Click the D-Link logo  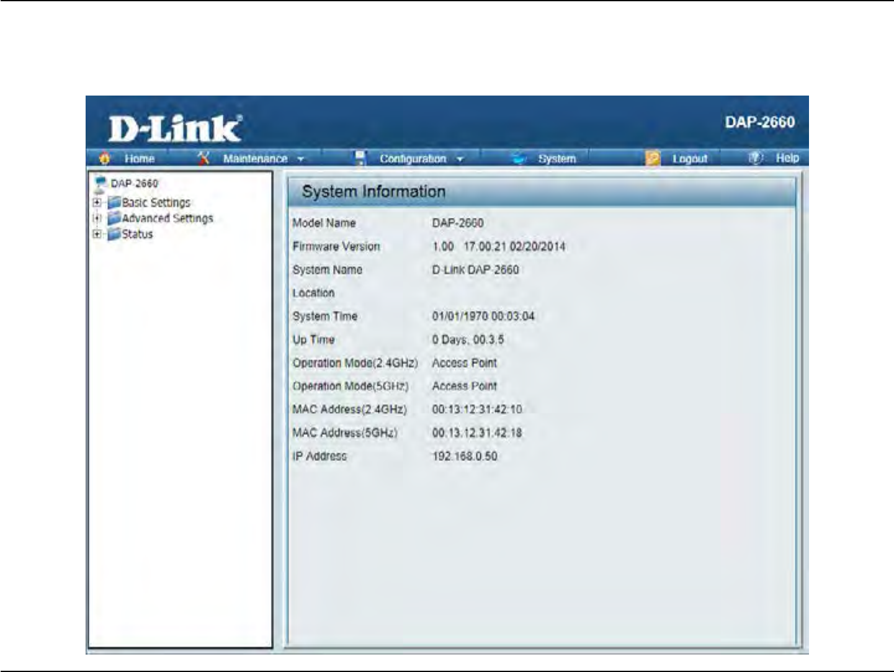pyautogui.click(x=175, y=129)
